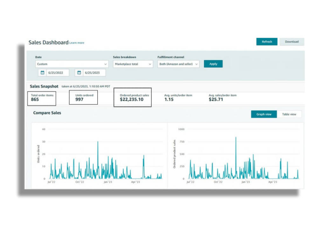Click the Apply button
This screenshot has width=318, height=238.
tap(213, 64)
